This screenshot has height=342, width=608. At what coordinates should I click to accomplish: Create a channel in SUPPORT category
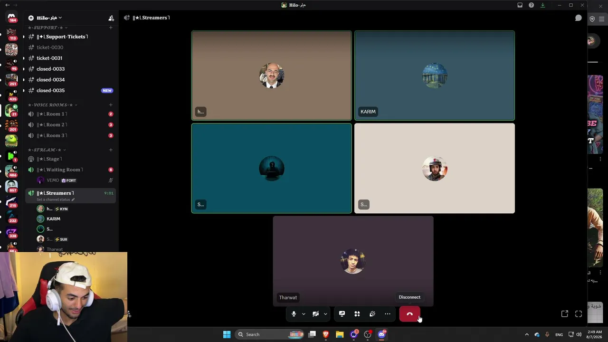point(111,28)
